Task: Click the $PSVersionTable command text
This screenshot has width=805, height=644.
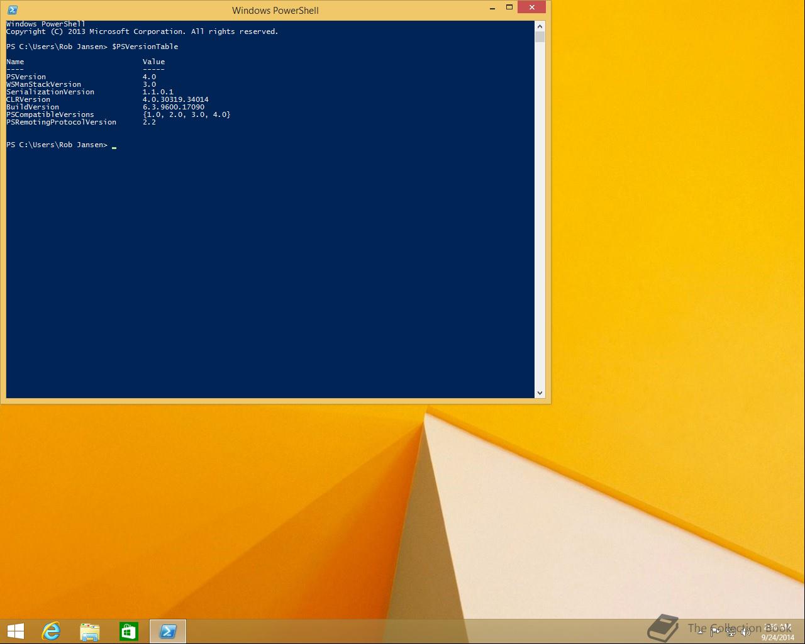Action: (145, 47)
